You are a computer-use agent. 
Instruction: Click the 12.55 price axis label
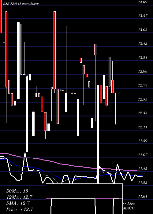point(143,99)
